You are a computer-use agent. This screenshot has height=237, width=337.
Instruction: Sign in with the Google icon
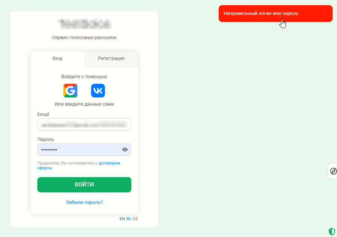point(70,91)
